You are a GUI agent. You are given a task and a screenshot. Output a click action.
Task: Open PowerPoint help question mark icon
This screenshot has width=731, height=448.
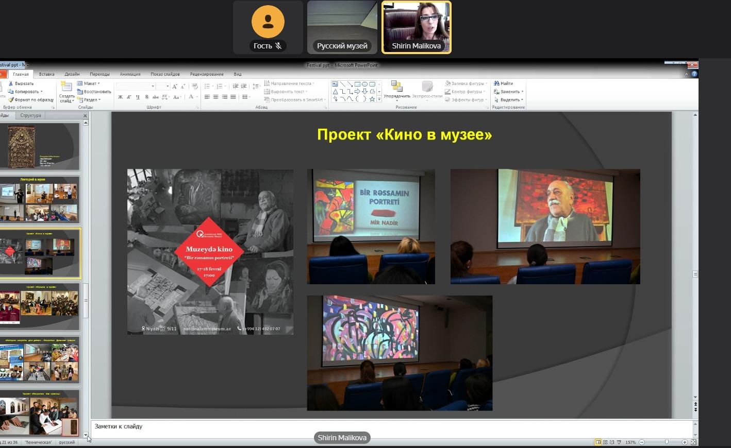694,74
